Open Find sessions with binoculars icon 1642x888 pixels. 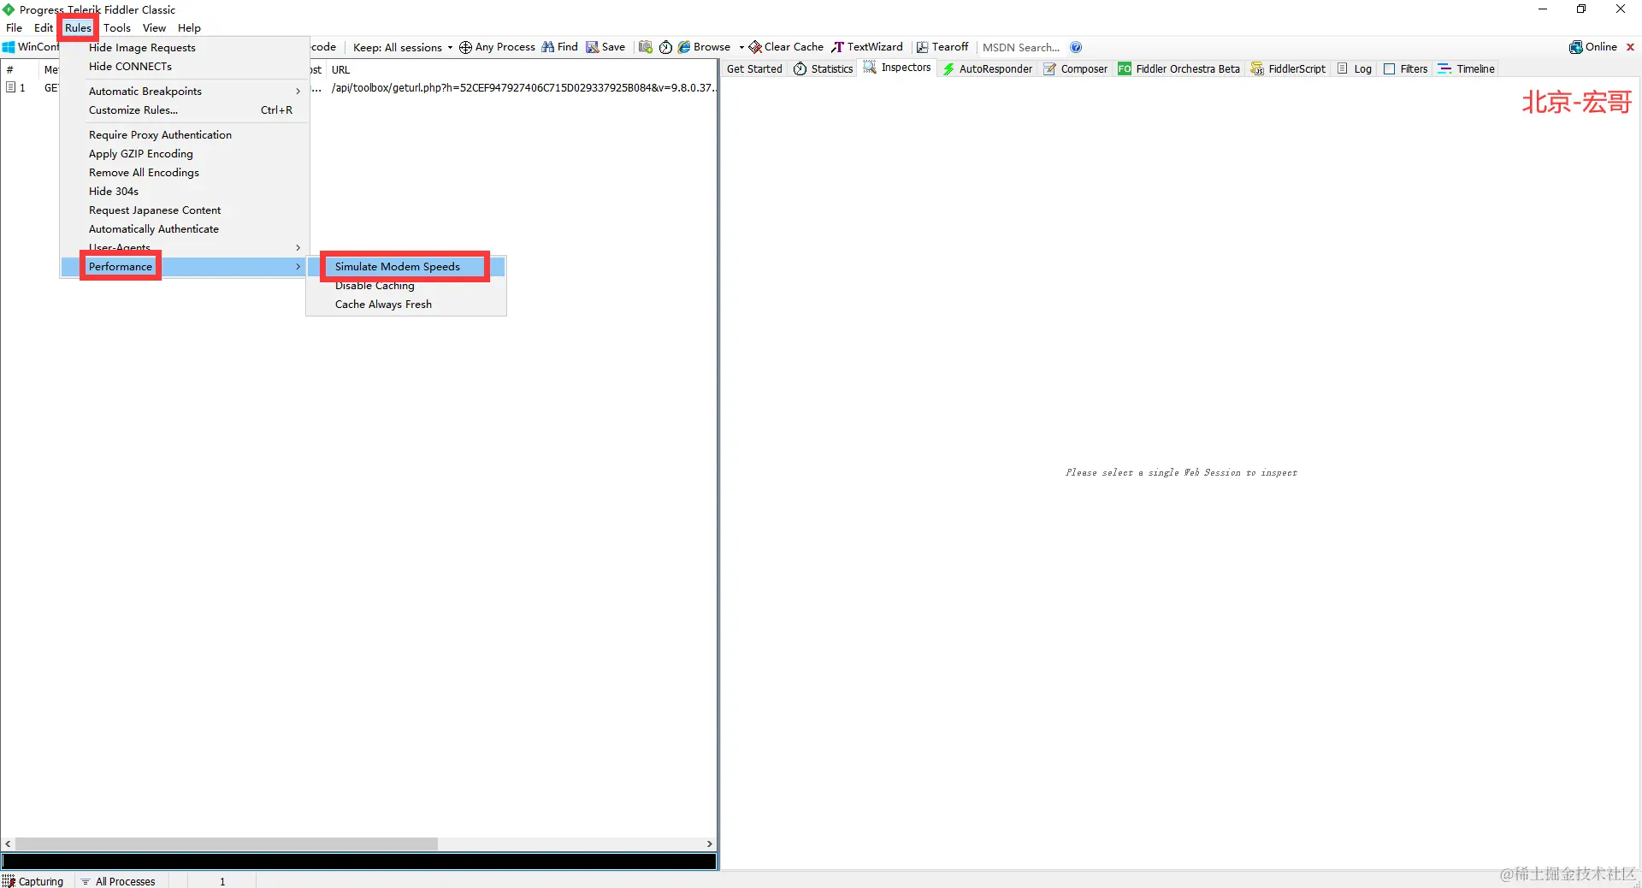pos(559,47)
